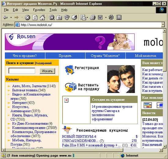Image resolution: width=168 pixels, height=159 pixels.
Task: Open category 'Интернет'
Action: pos(19,103)
